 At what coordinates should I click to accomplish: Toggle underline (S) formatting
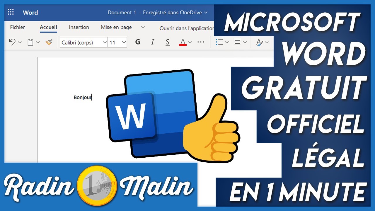coord(168,42)
